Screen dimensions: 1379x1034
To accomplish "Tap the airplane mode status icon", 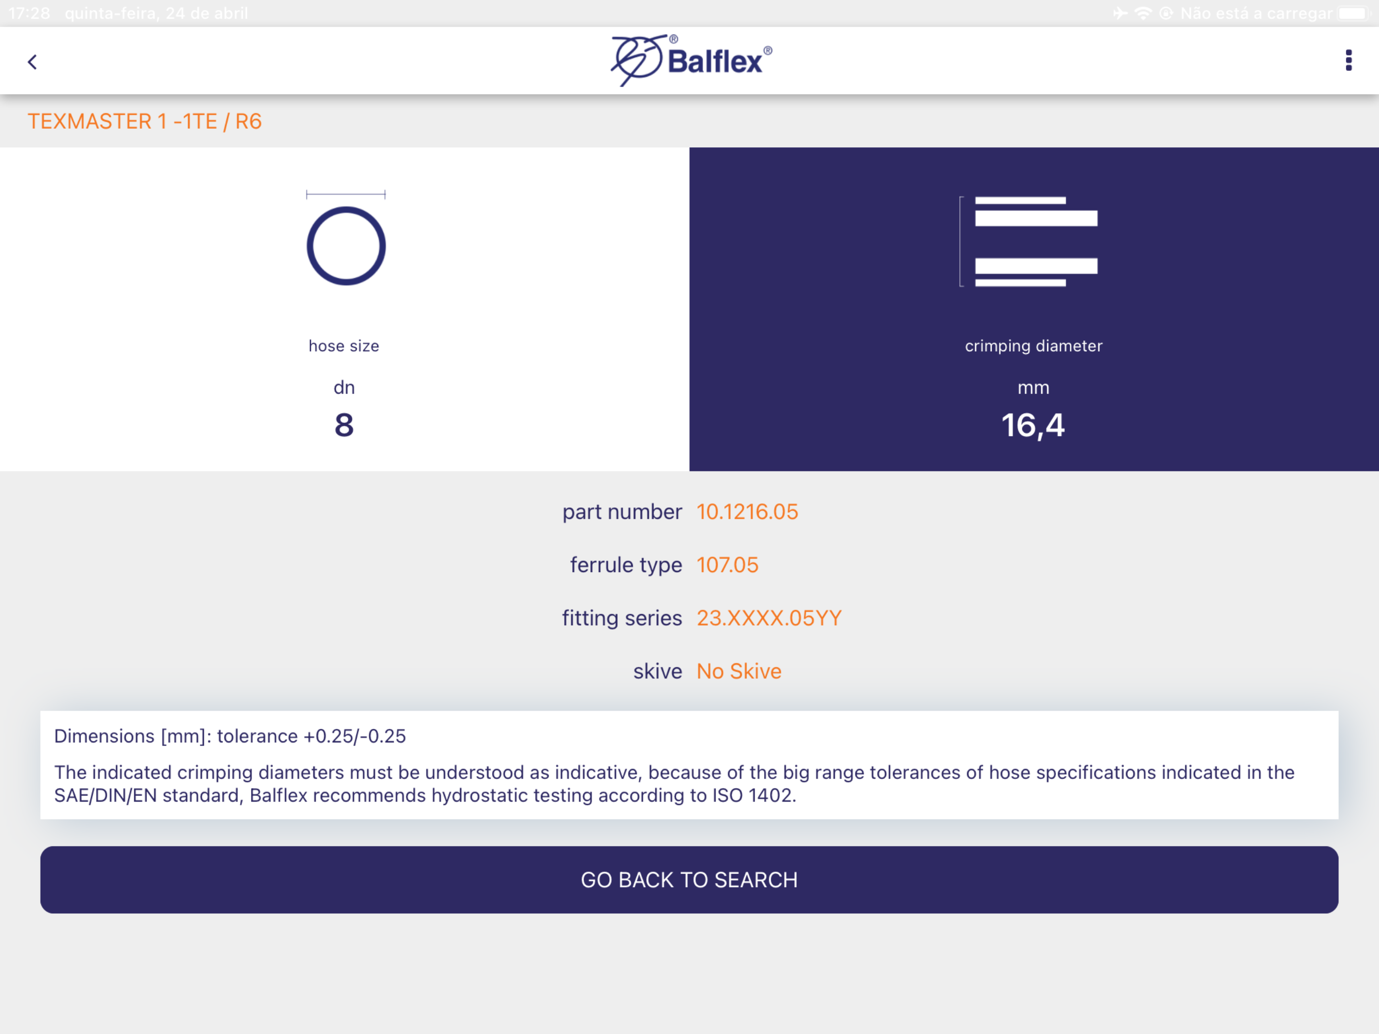I will (1120, 13).
